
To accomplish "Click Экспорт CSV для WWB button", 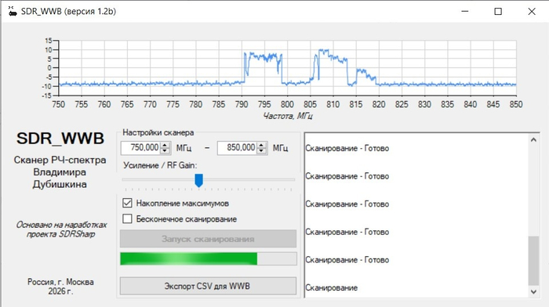I will [209, 286].
